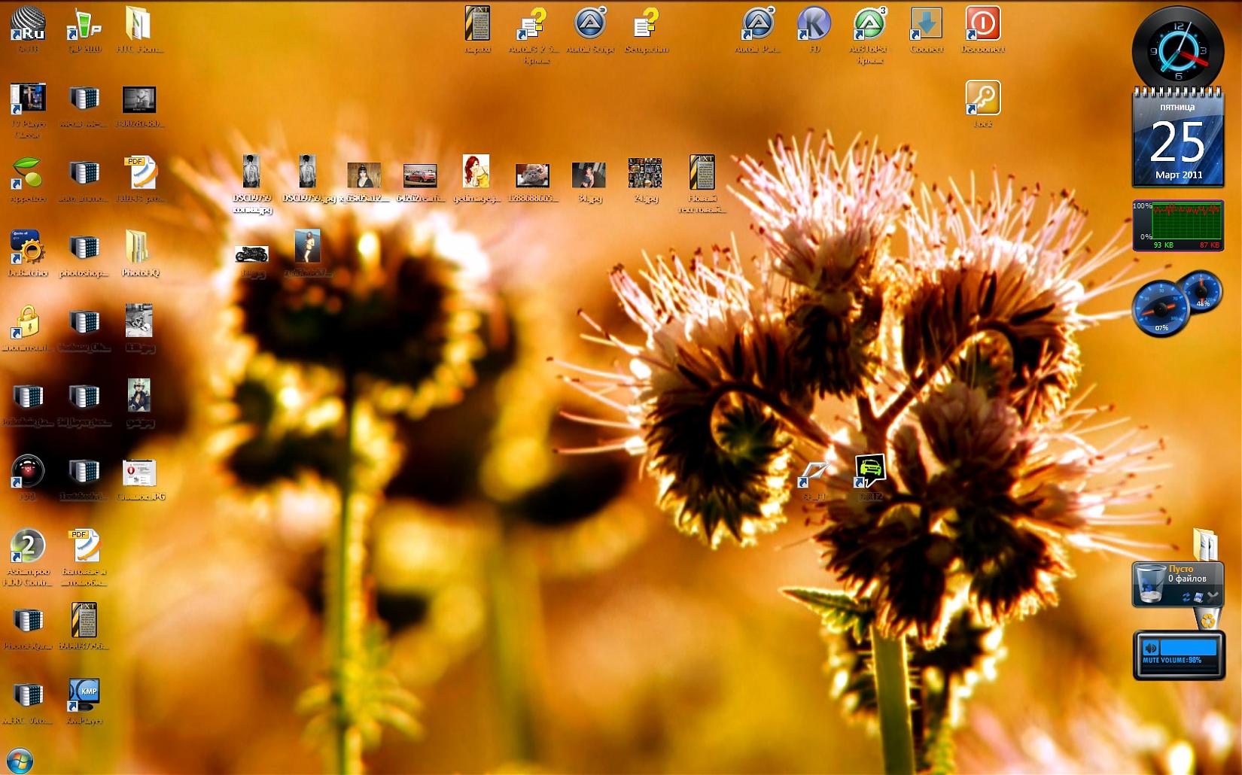
Task: Click the analog clock gadget
Action: (x=1178, y=49)
